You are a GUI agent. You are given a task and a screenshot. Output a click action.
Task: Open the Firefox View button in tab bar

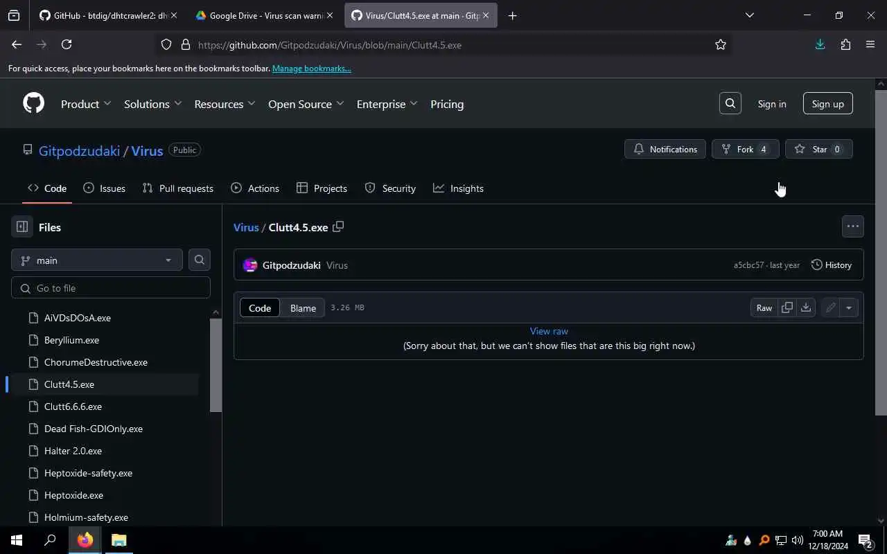pos(14,15)
